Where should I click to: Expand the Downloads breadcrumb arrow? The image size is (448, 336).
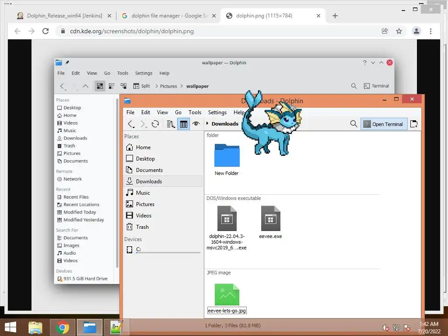207,123
